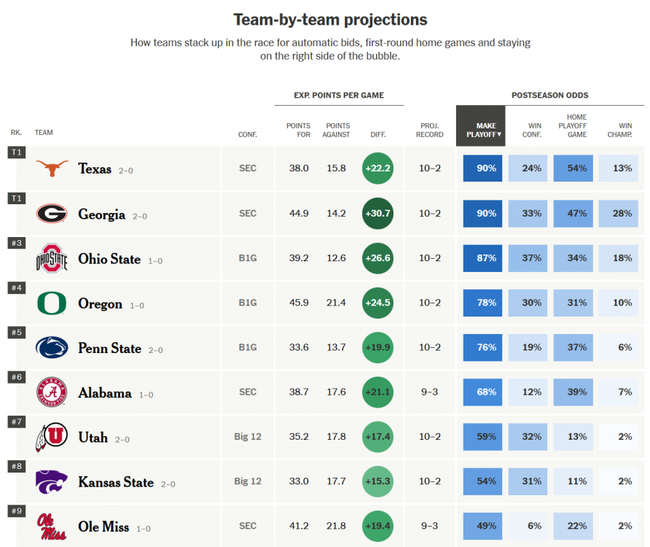Click the Diff. column header
This screenshot has height=547, width=650.
(377, 134)
